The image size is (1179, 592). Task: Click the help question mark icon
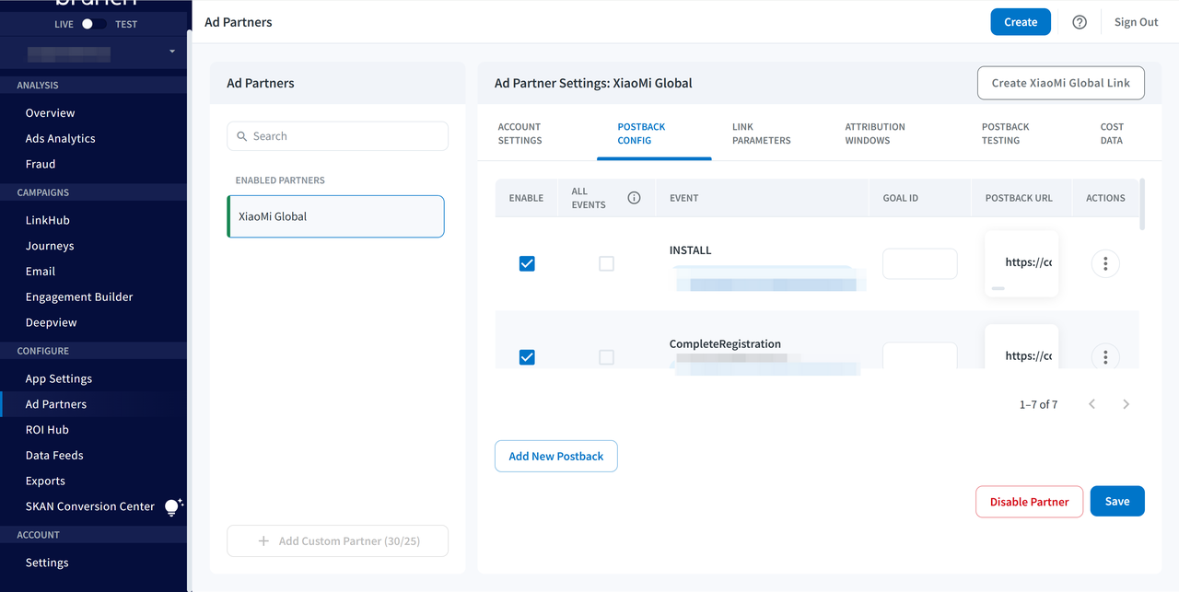point(1080,22)
